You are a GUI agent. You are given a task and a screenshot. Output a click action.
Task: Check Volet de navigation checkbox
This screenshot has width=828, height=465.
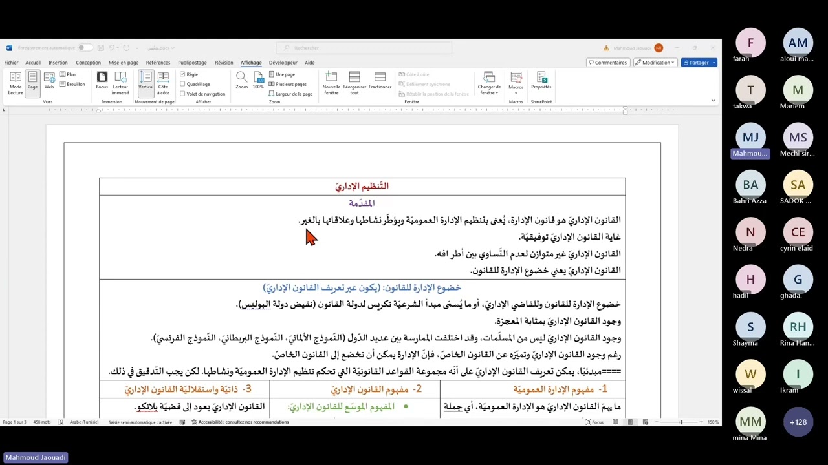point(183,94)
